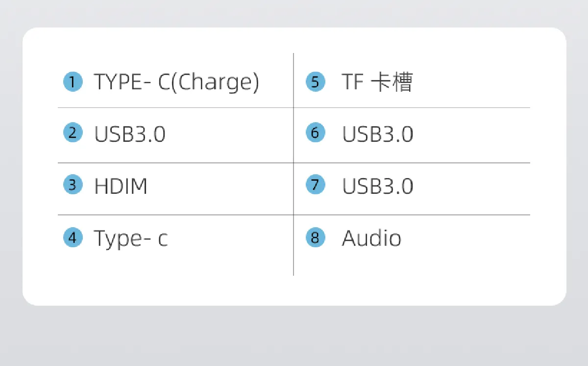Click the horizontal line below HDIM row
588x366 pixels.
(294, 215)
